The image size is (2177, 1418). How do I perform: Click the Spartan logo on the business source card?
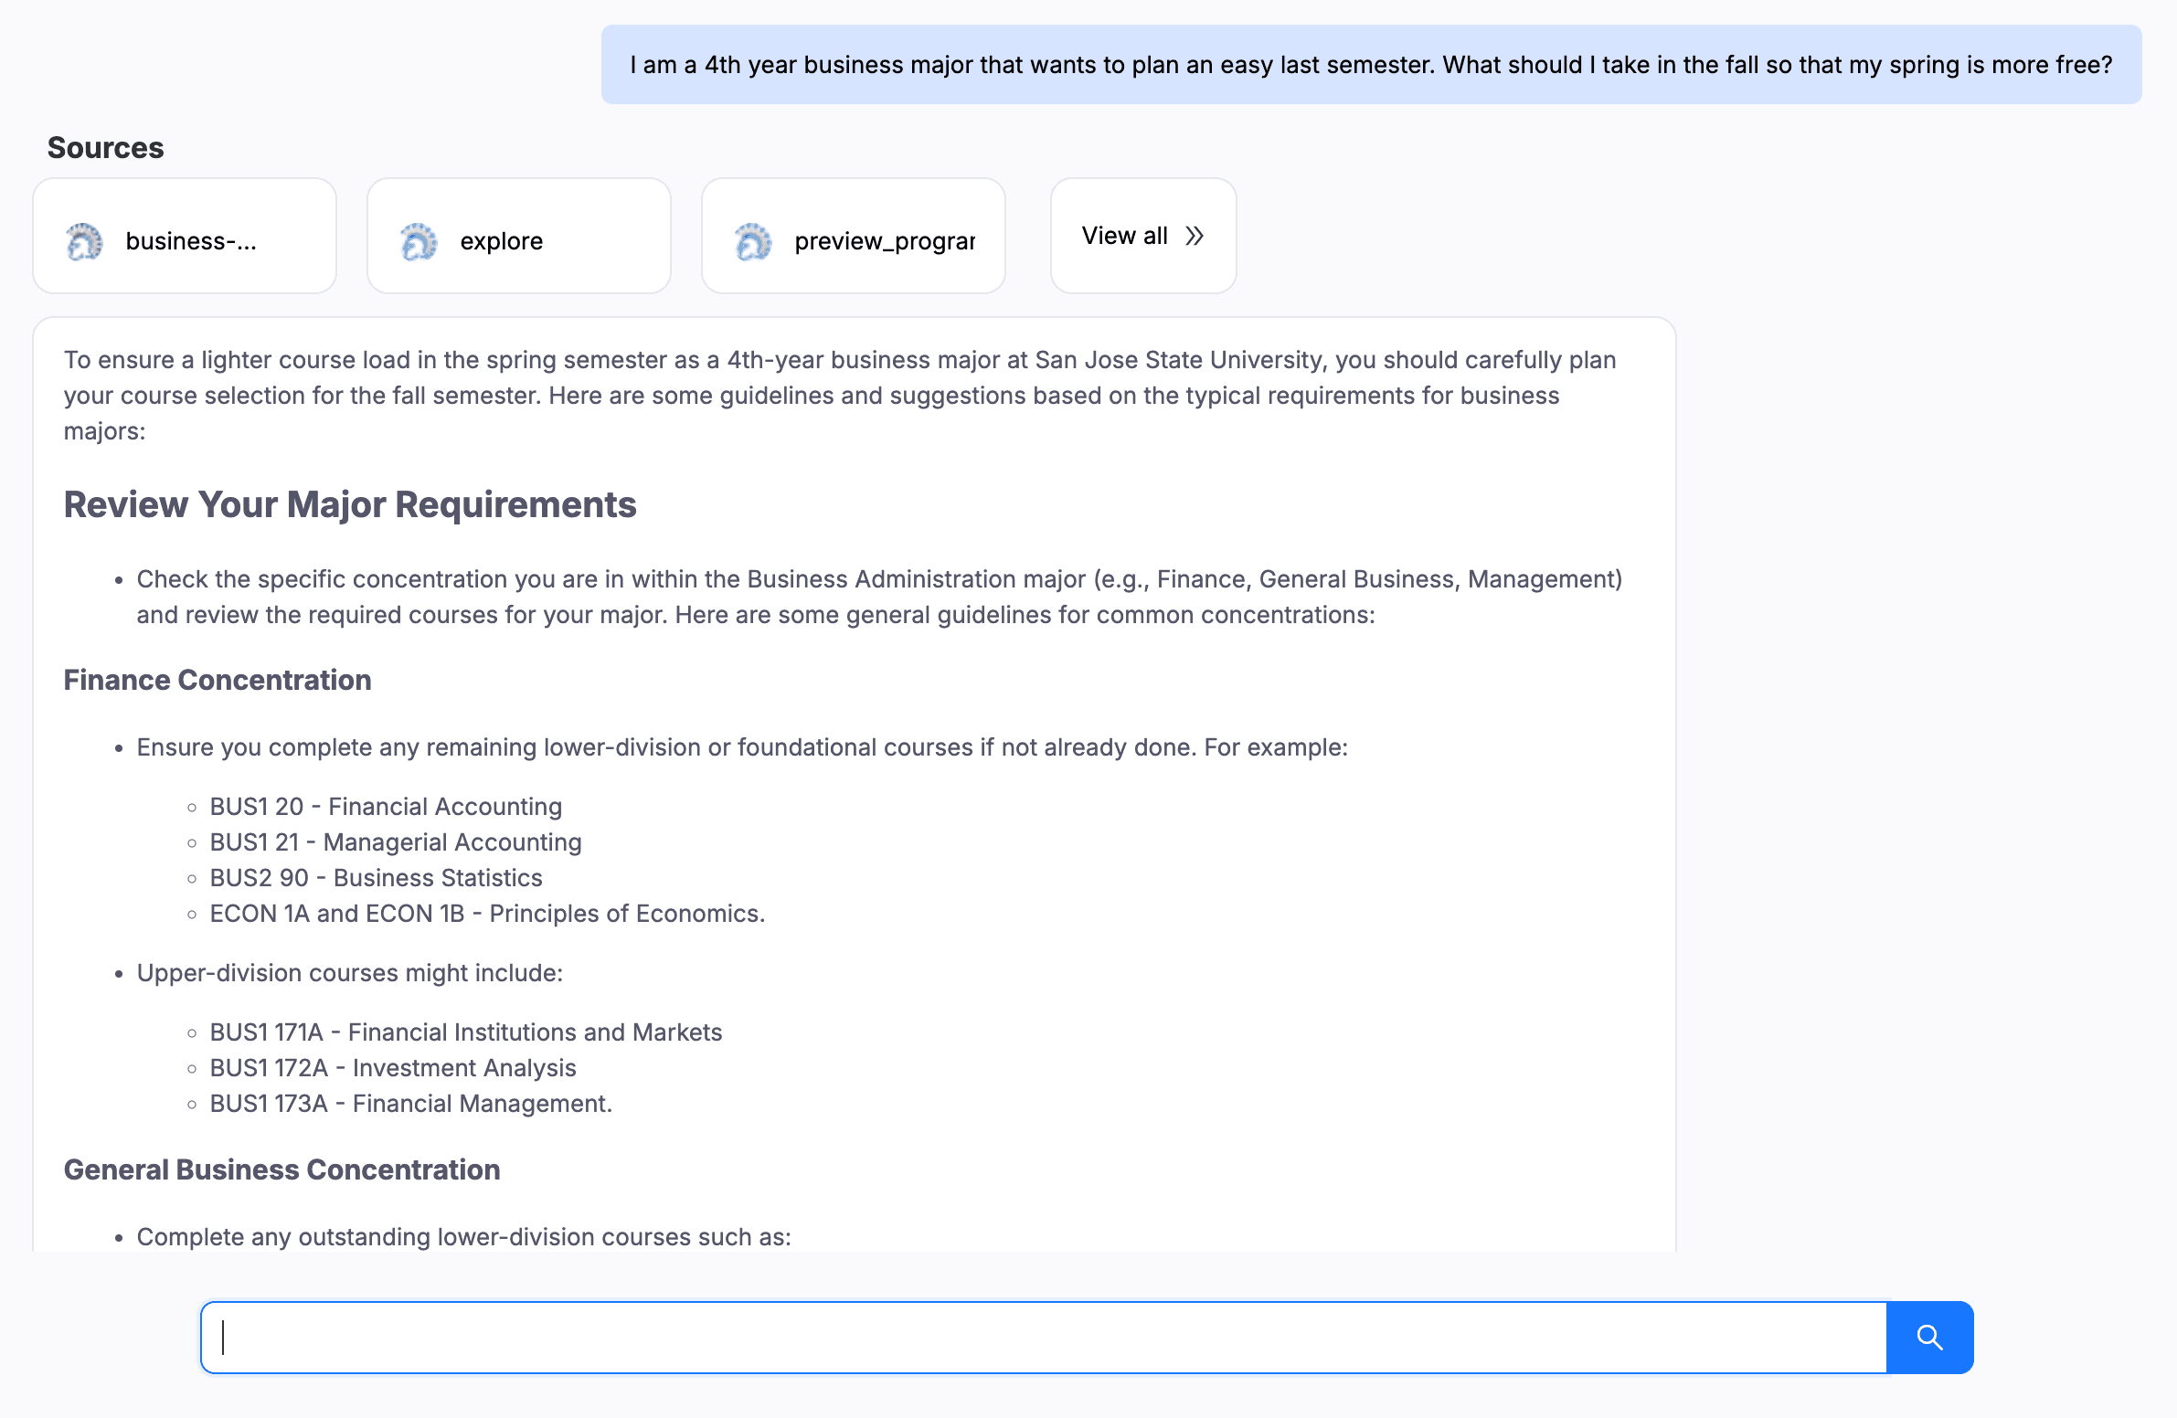click(x=86, y=240)
